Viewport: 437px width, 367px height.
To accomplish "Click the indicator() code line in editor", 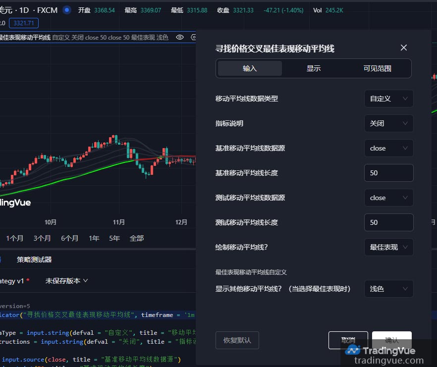I will click(x=98, y=315).
